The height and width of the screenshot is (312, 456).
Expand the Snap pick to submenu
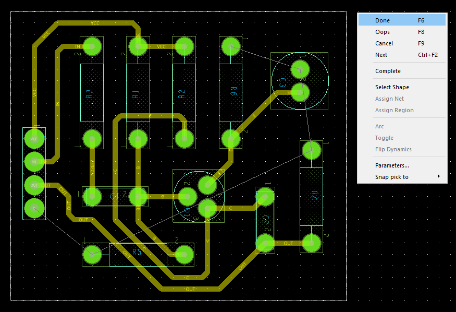point(402,177)
